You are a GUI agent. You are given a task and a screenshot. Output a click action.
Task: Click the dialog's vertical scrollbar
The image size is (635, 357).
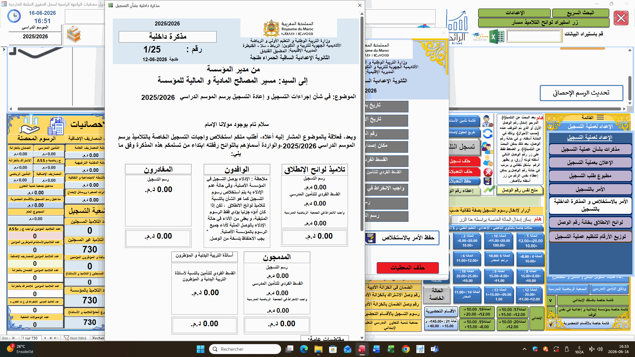(x=362, y=124)
